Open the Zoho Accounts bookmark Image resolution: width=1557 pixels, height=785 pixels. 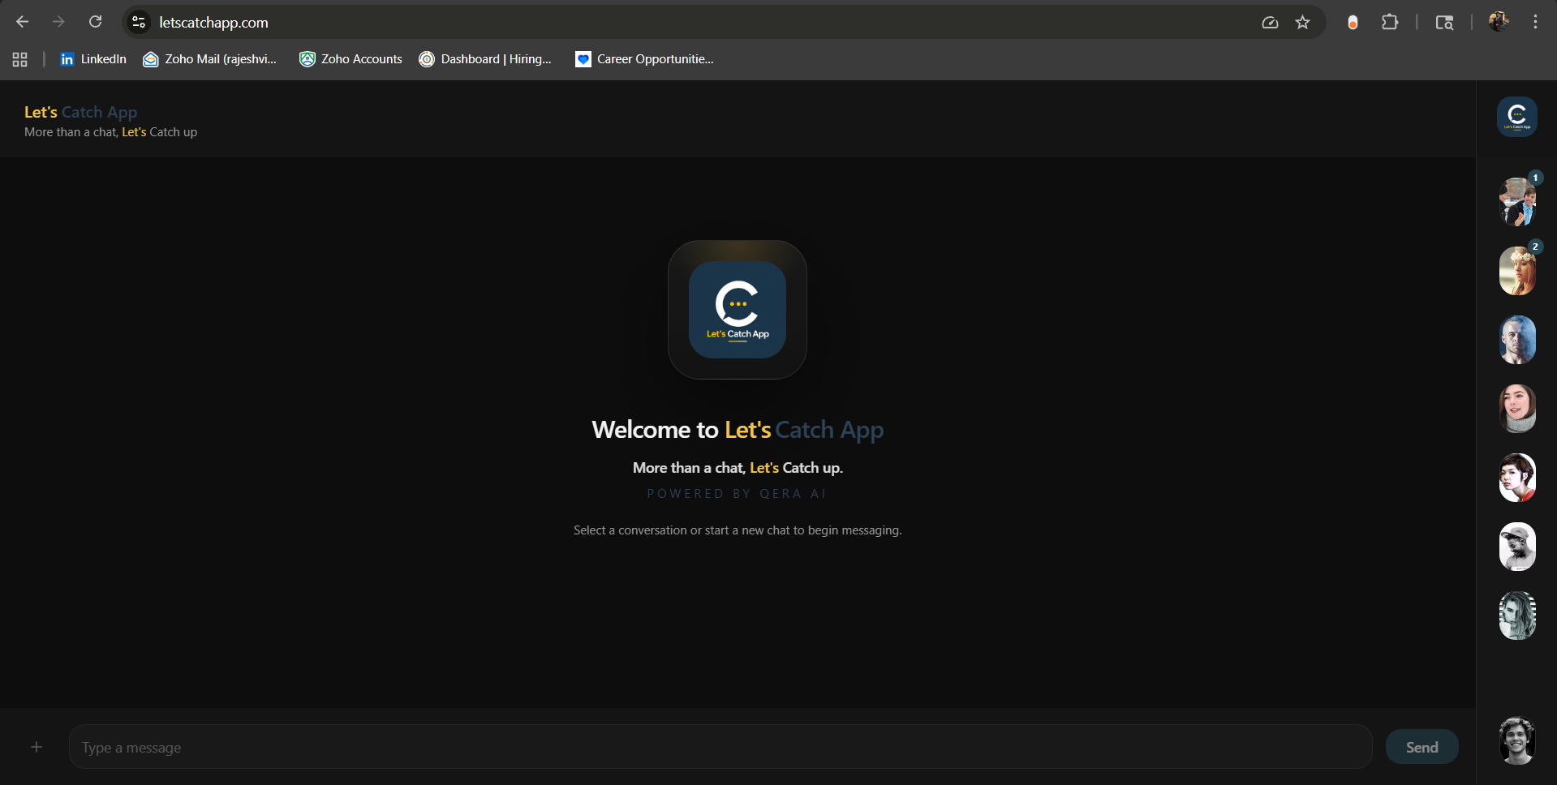(x=351, y=59)
